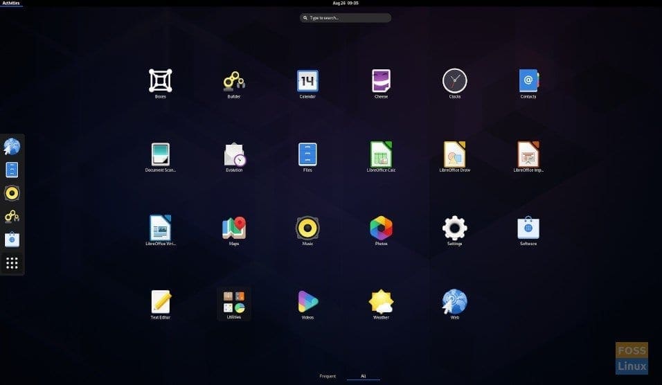Switch to the Frequent tab
This screenshot has width=662, height=385.
tap(328, 376)
